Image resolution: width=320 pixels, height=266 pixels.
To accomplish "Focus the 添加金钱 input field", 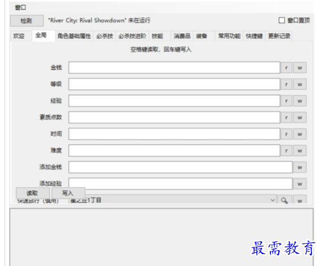I will coord(180,167).
